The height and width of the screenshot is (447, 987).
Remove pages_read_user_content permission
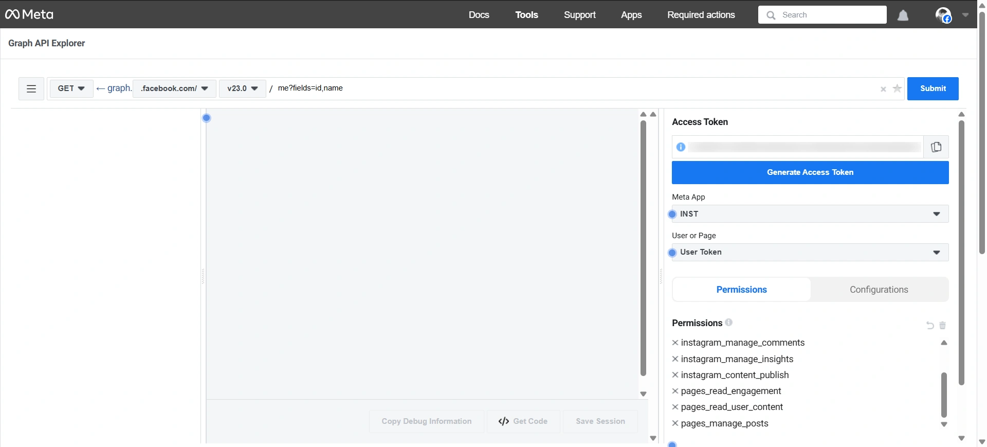(x=675, y=407)
